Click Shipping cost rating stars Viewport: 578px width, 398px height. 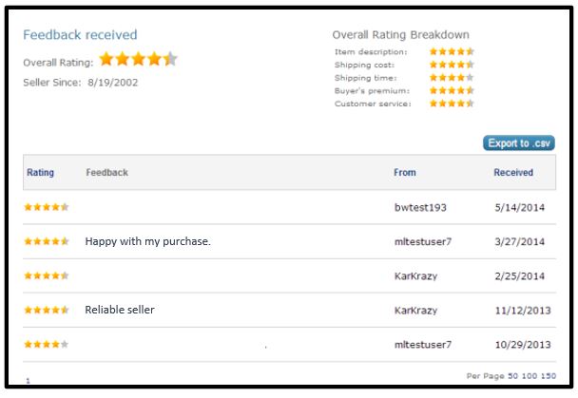coord(452,65)
